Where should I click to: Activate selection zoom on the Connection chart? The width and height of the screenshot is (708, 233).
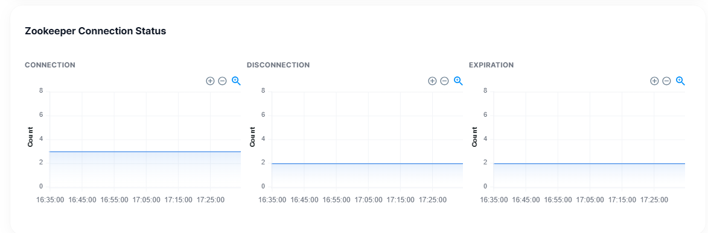(x=236, y=81)
